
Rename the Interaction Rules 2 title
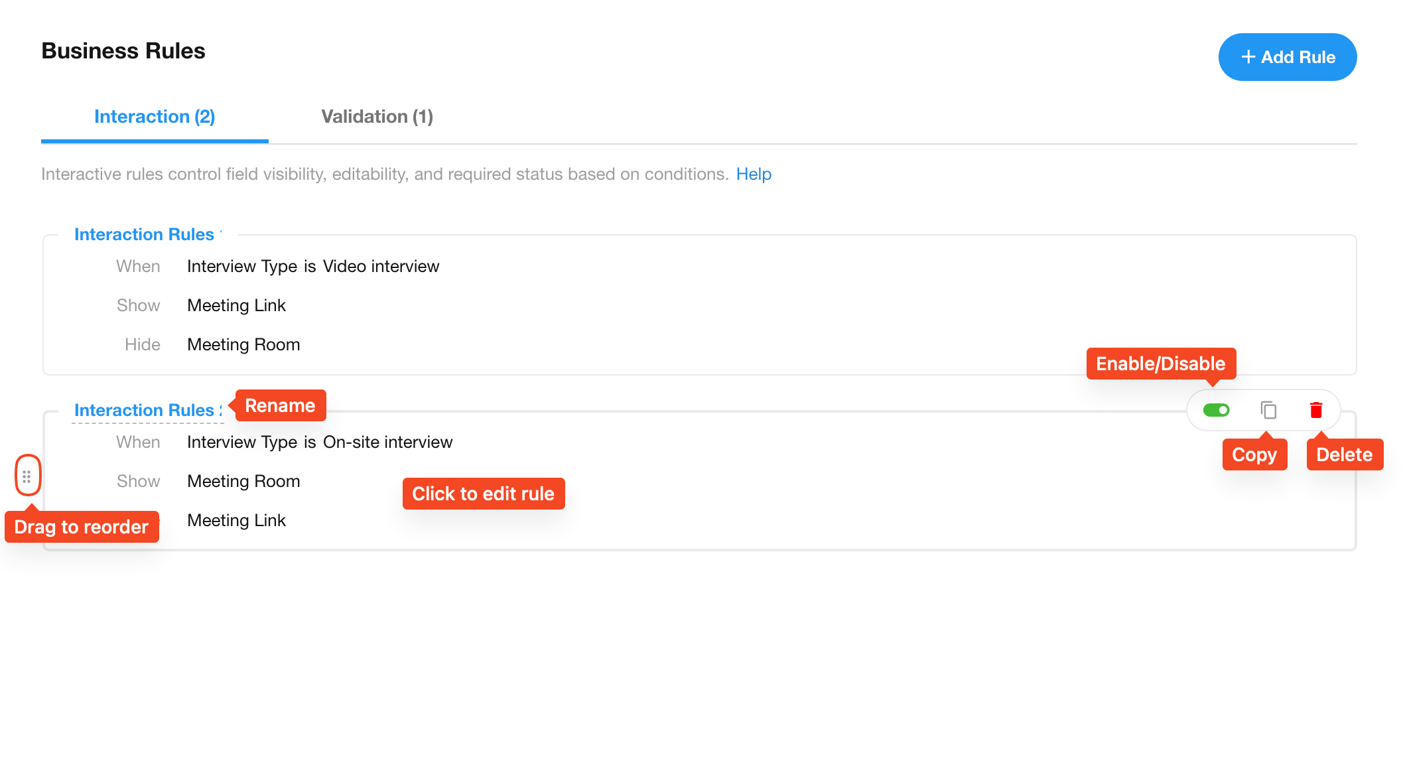(x=147, y=410)
